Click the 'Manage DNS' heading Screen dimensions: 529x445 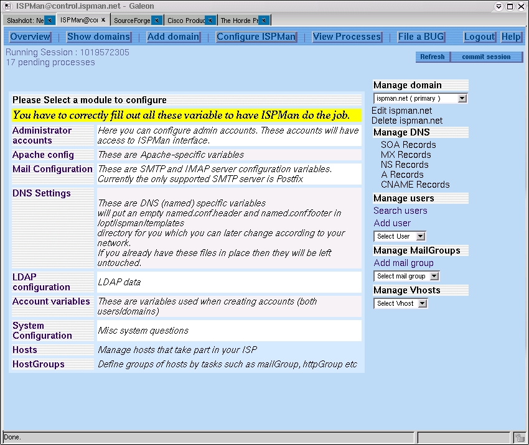(x=401, y=132)
